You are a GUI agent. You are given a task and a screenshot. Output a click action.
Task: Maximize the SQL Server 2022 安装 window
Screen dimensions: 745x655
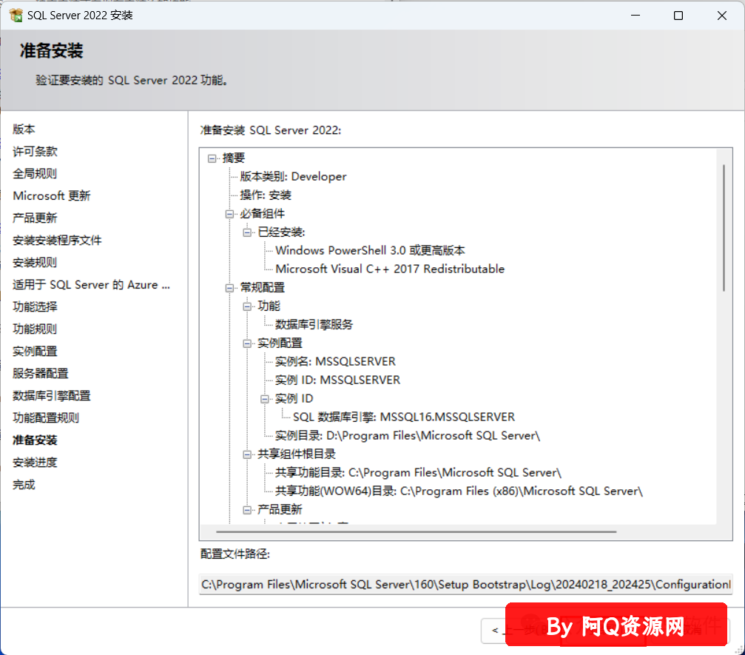[x=678, y=16]
